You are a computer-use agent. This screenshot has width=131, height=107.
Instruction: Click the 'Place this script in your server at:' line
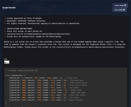(x=23, y=31)
